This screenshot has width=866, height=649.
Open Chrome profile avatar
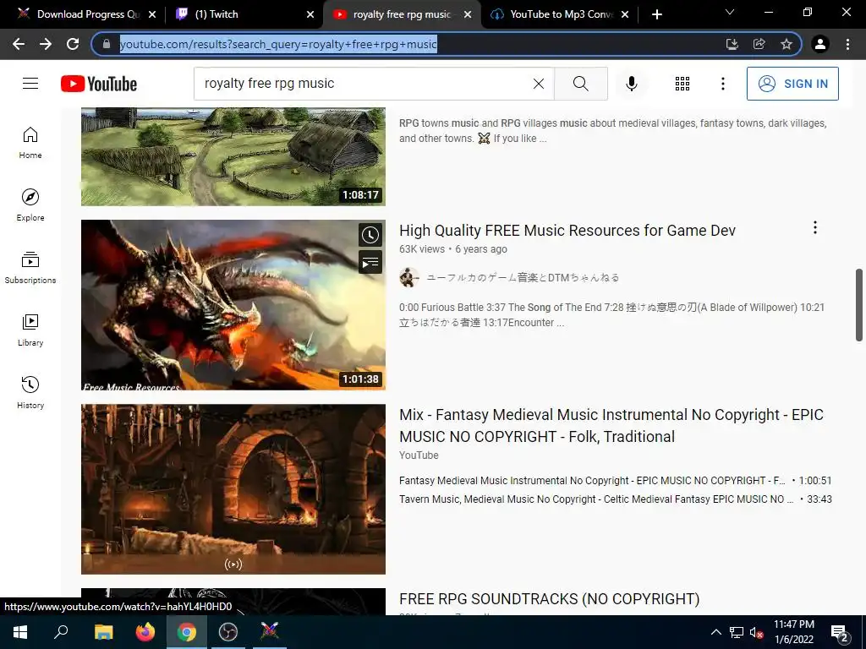(820, 44)
